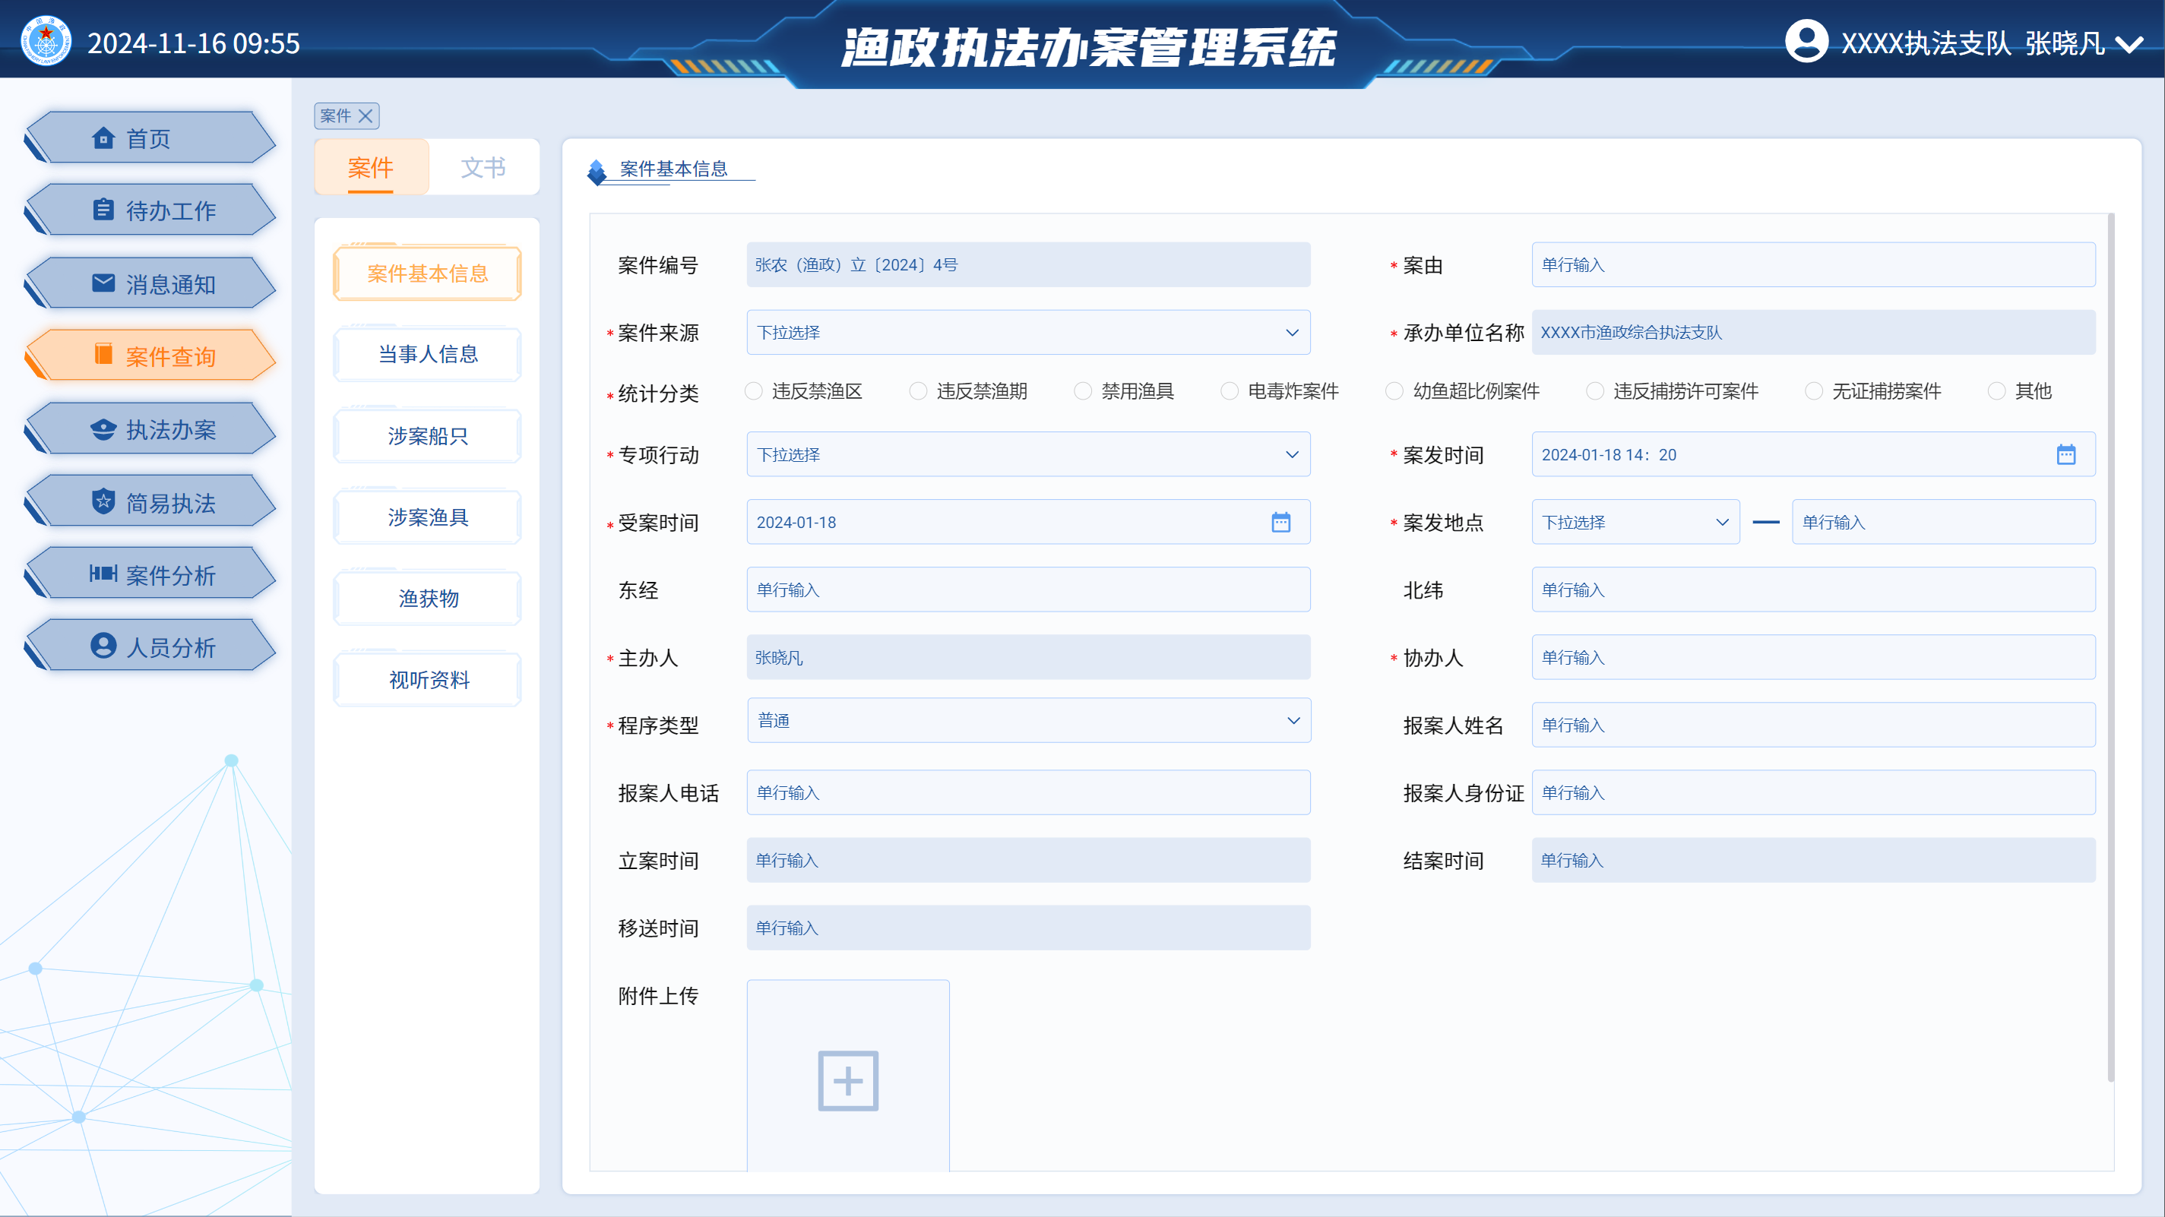Image resolution: width=2165 pixels, height=1217 pixels.
Task: Click the 案由 input field
Action: point(1813,265)
